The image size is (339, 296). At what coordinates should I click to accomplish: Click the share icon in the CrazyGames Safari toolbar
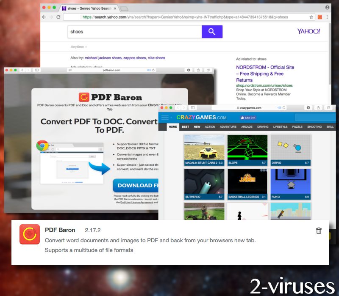pos(319,107)
